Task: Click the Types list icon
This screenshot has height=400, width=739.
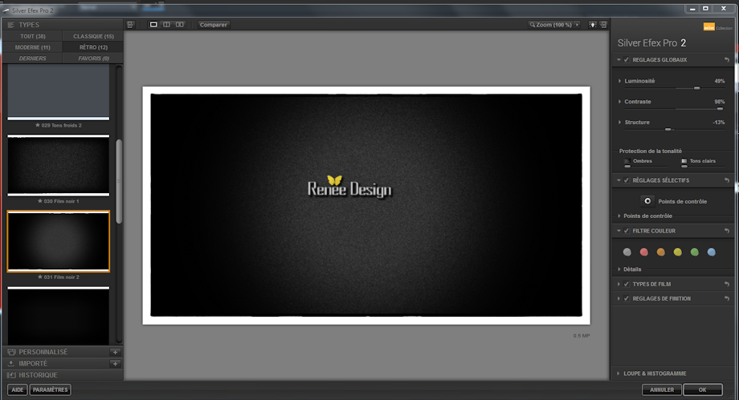Action: coord(10,25)
